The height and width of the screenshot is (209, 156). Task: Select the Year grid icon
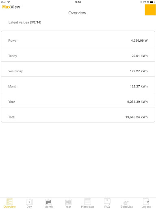pyautogui.click(x=68, y=202)
